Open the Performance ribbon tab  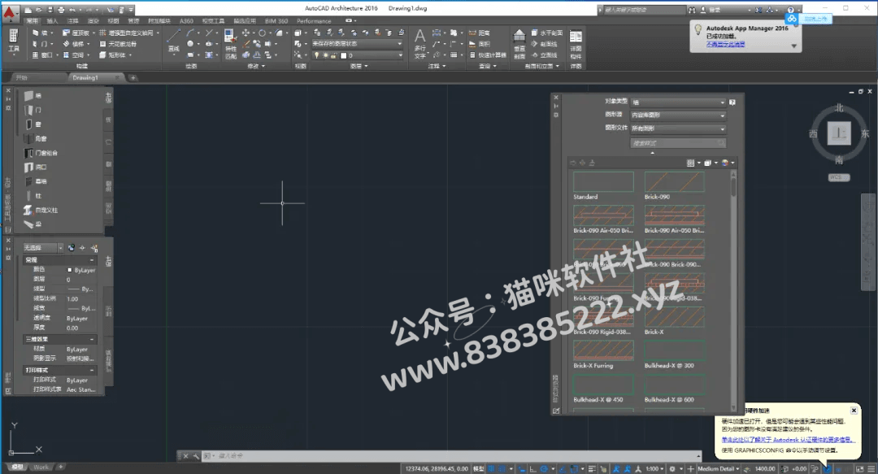tap(314, 21)
